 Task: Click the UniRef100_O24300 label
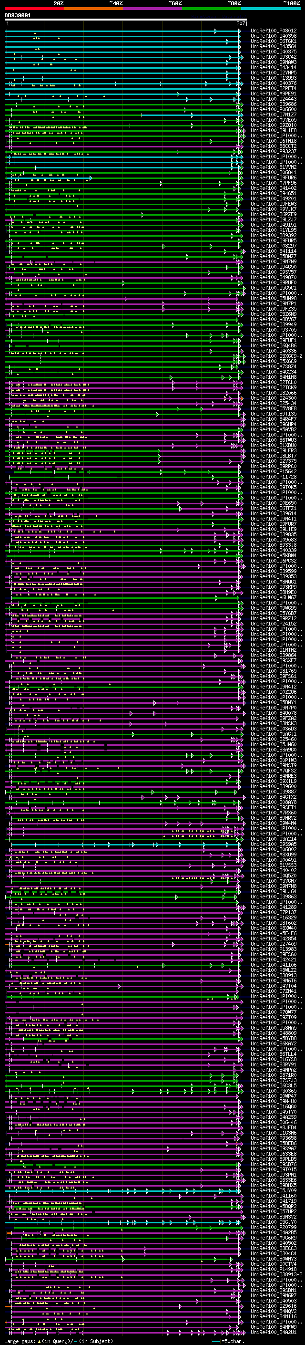[x=274, y=398]
